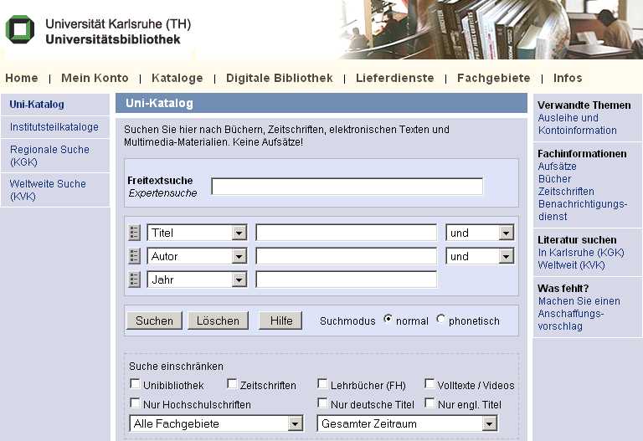Open the Titel field-type dropdown
The width and height of the screenshot is (643, 441).
point(197,233)
